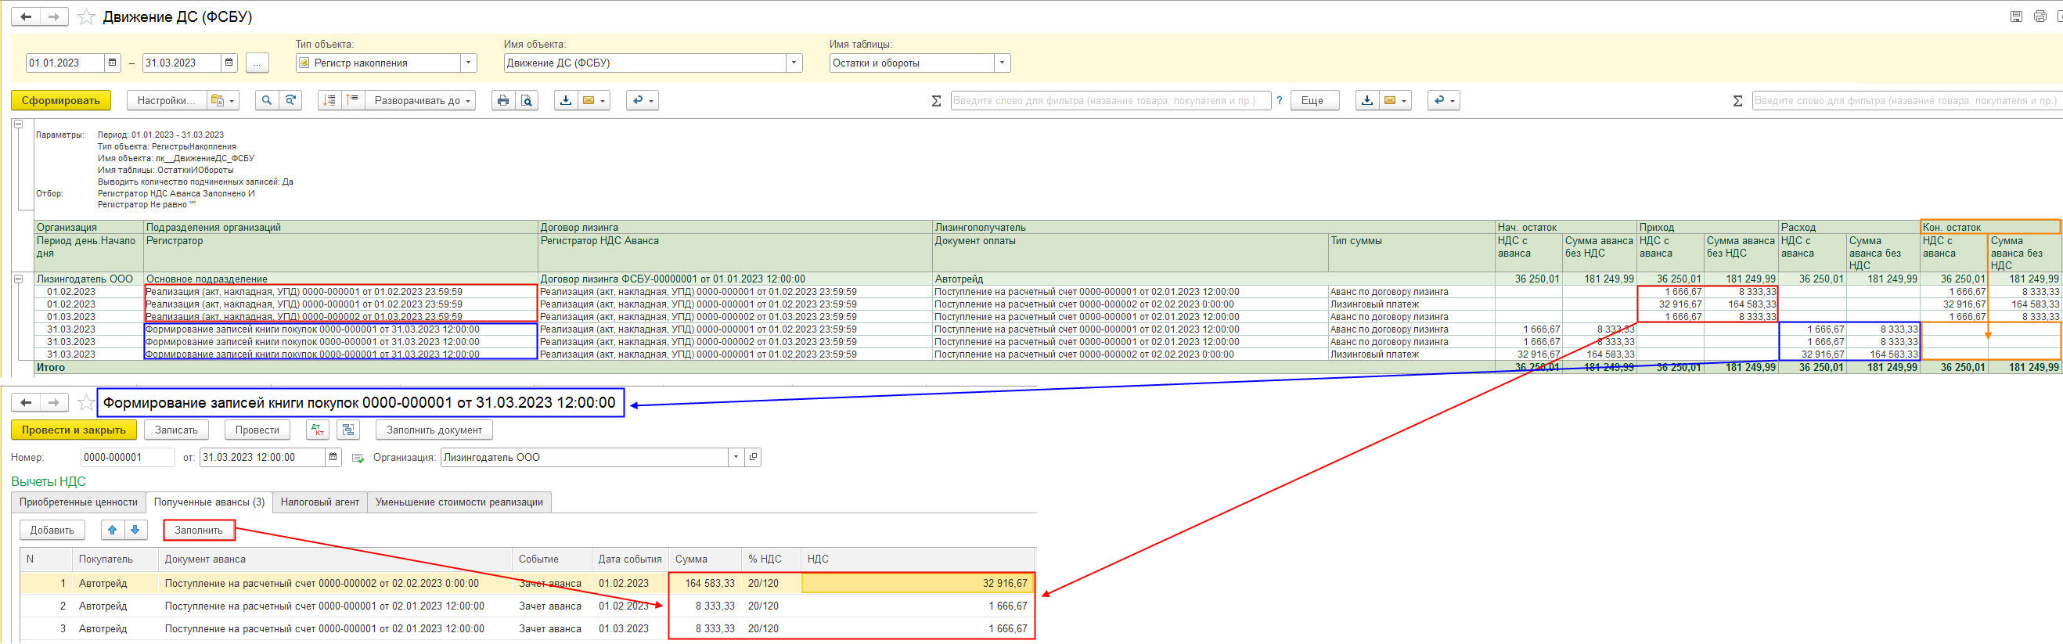Open the Налоговый агент tab
This screenshot has width=2063, height=644.
(x=319, y=502)
